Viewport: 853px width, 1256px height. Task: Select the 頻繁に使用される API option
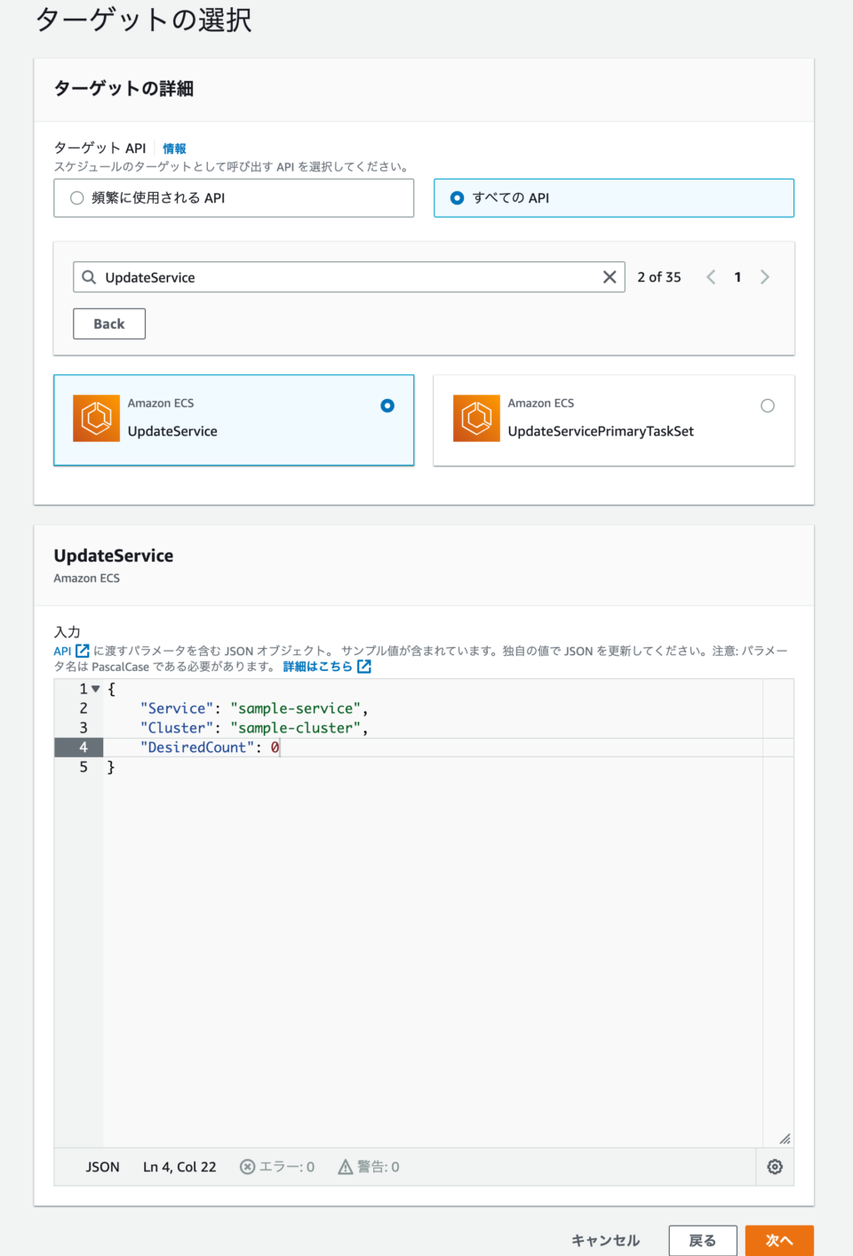click(x=76, y=198)
